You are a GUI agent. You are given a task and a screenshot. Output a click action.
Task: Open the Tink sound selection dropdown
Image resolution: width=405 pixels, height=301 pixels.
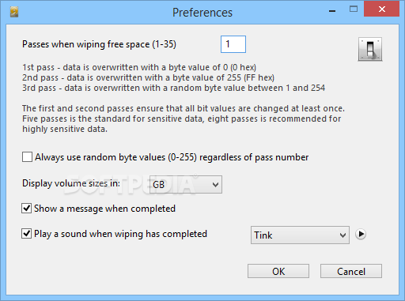[x=300, y=235]
